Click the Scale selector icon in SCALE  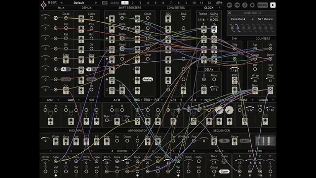[x=224, y=161]
